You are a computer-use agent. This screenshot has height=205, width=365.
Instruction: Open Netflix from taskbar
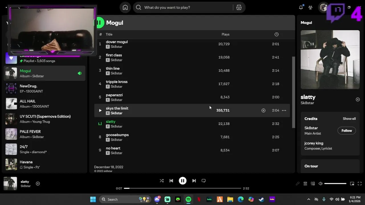[199, 199]
